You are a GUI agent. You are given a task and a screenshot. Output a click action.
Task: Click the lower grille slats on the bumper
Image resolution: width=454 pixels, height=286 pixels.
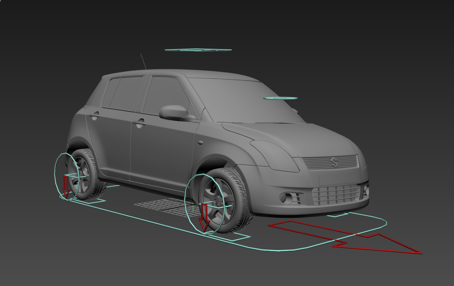[335, 193]
